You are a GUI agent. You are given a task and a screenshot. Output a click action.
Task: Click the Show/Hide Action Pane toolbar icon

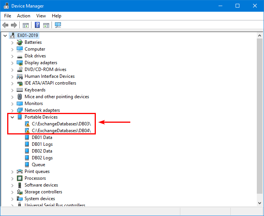(x=46, y=25)
